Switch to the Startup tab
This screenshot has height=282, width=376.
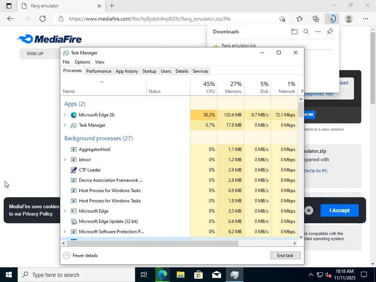click(x=149, y=71)
